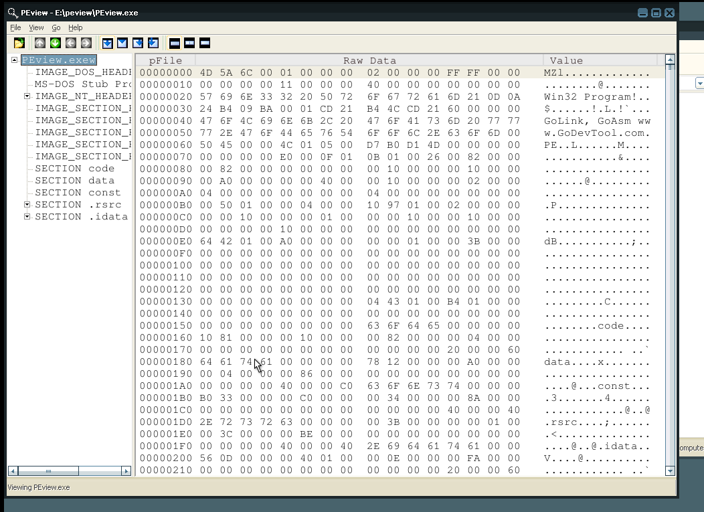Viewport: 704px width, 512px height.
Task: Select the first highlighted address-mode icon
Action: (107, 43)
